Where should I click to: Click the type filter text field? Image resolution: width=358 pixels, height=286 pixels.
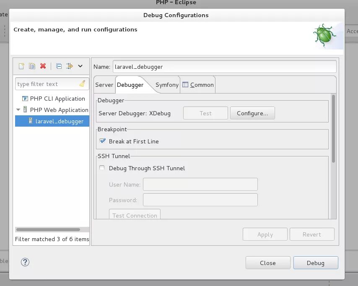pos(52,84)
